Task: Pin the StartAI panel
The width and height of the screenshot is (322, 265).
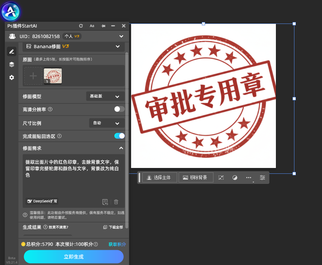Action: [103, 26]
